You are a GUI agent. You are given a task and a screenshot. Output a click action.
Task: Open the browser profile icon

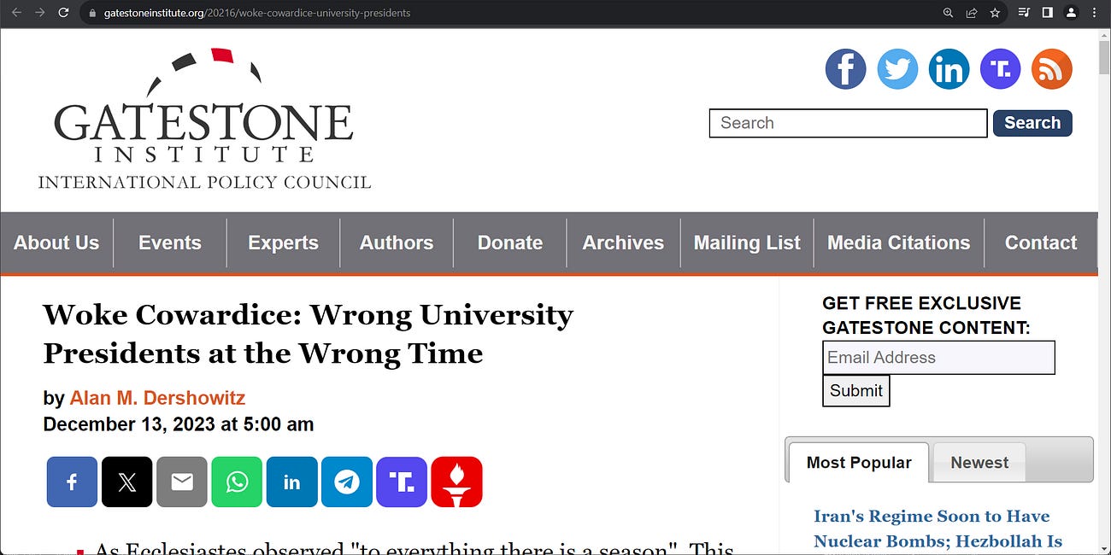coord(1071,13)
